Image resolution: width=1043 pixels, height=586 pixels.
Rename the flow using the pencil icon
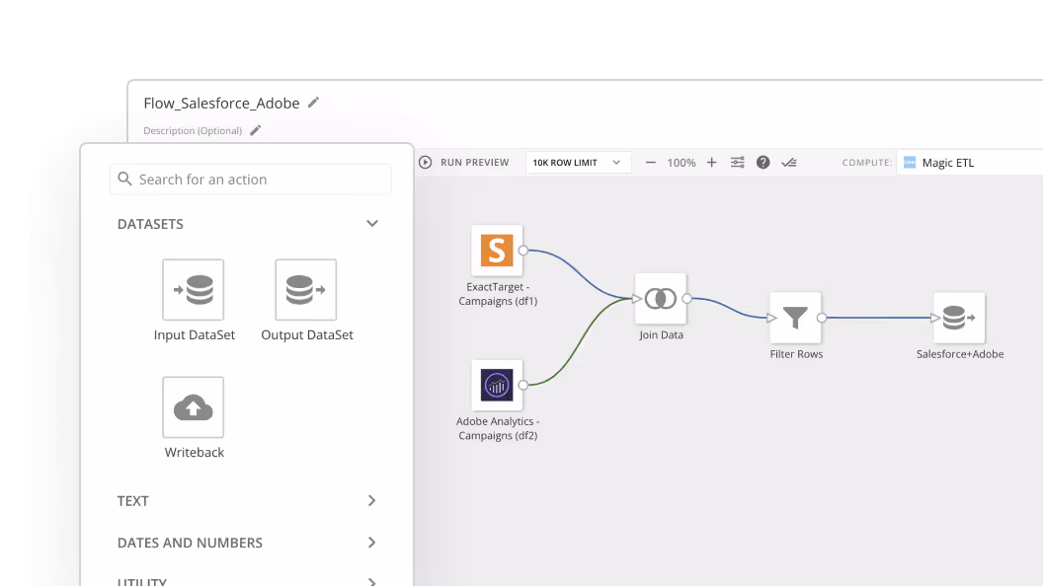click(x=313, y=102)
